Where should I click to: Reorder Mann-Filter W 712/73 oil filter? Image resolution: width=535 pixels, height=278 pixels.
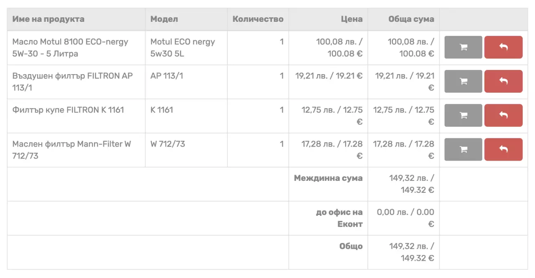[x=463, y=150]
